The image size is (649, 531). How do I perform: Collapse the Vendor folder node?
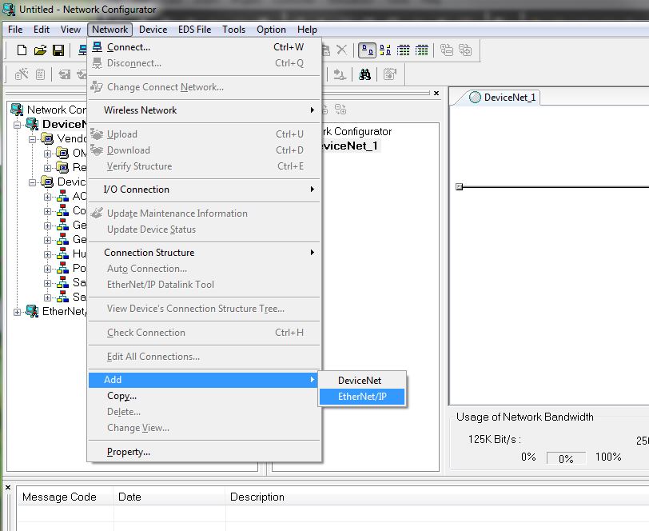click(x=32, y=139)
